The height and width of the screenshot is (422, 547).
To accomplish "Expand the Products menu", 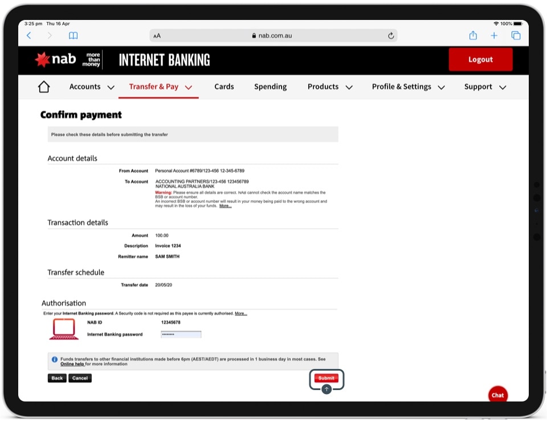I will [329, 87].
